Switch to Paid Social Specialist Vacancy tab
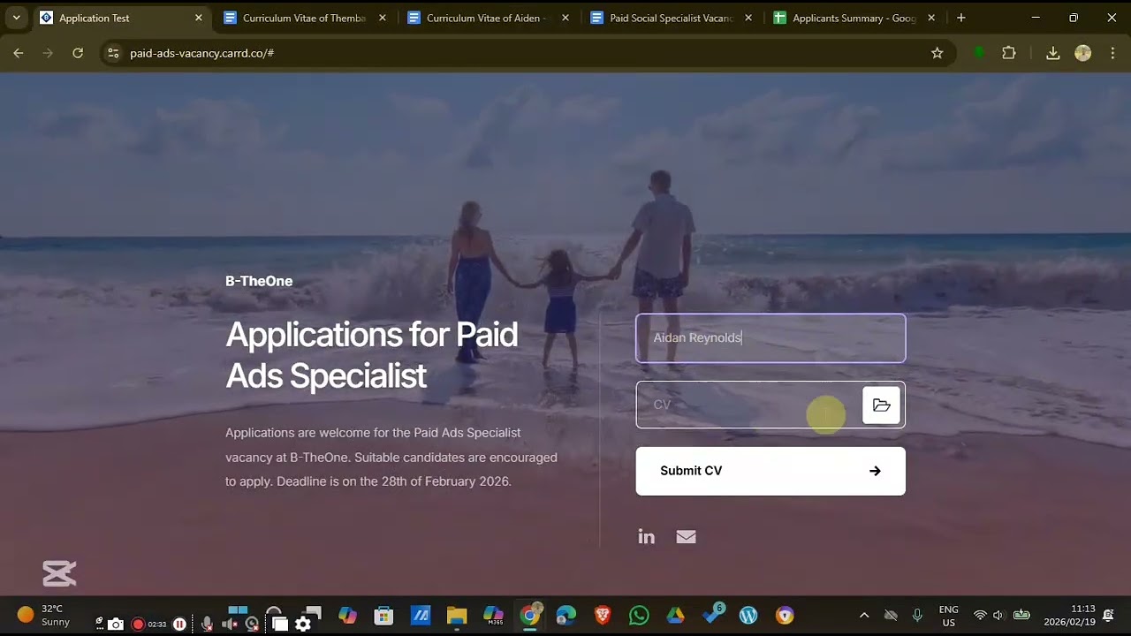Image resolution: width=1131 pixels, height=636 pixels. point(672,18)
